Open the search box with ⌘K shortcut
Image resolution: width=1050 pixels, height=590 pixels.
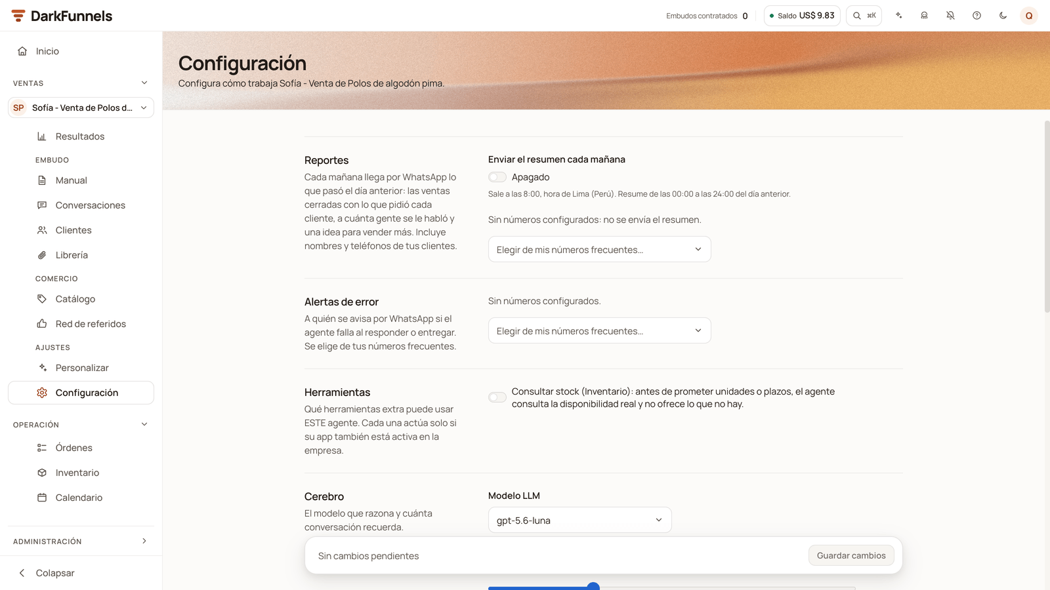pos(864,16)
